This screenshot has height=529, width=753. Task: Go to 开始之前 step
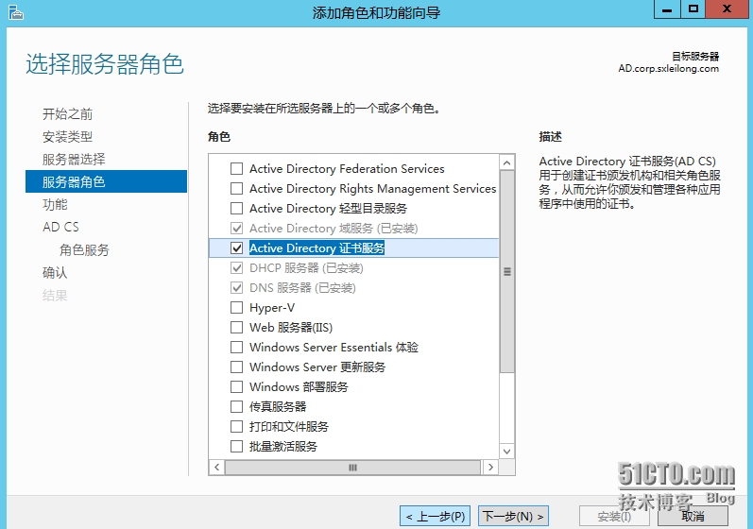click(68, 113)
